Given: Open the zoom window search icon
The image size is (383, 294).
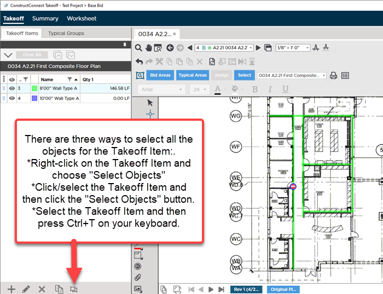Looking at the screenshot, I should point(158,48).
